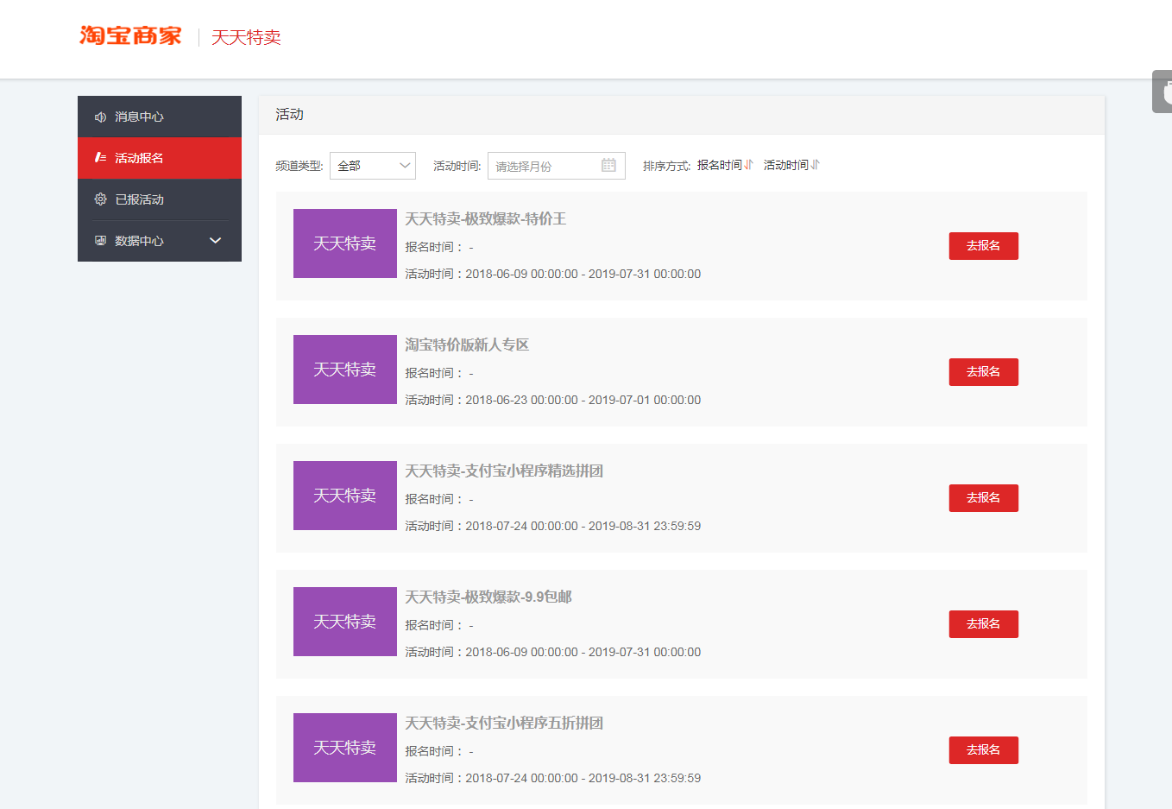Expand the 数据中心 chevron arrow
The height and width of the screenshot is (809, 1172).
click(x=216, y=241)
